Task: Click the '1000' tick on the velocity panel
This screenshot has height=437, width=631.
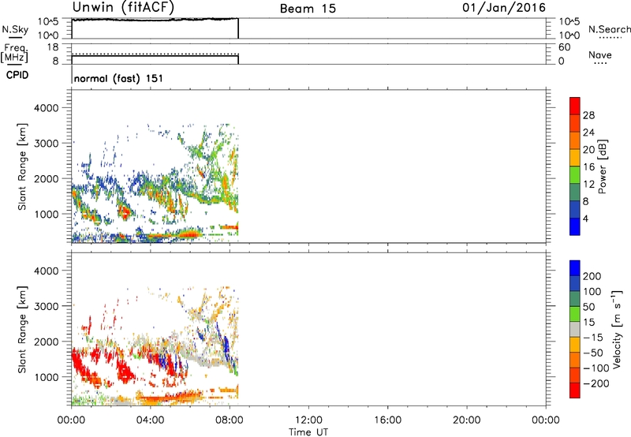Action: tap(47, 377)
